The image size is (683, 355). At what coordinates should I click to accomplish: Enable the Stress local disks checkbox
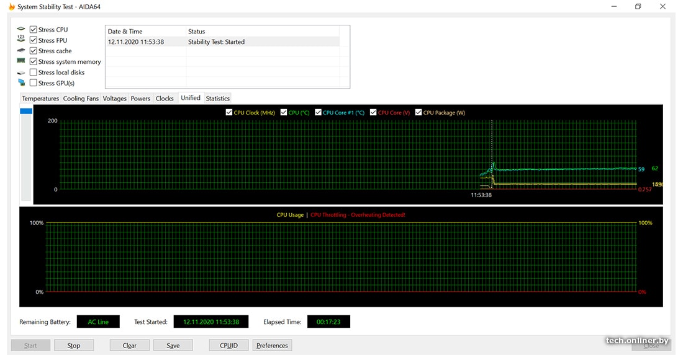[33, 72]
